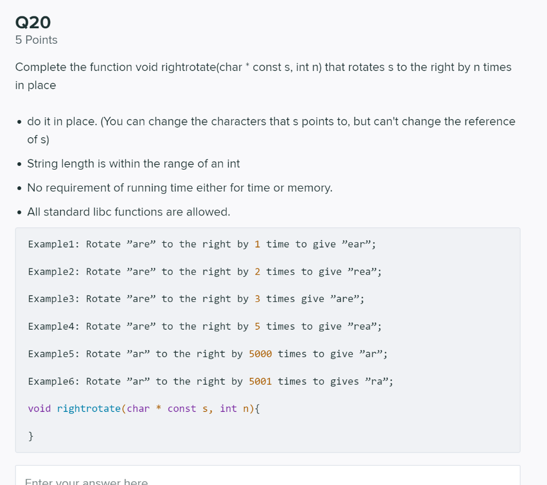Click the "All standard libc functions" bullet
This screenshot has width=547, height=485.
pyautogui.click(x=129, y=212)
